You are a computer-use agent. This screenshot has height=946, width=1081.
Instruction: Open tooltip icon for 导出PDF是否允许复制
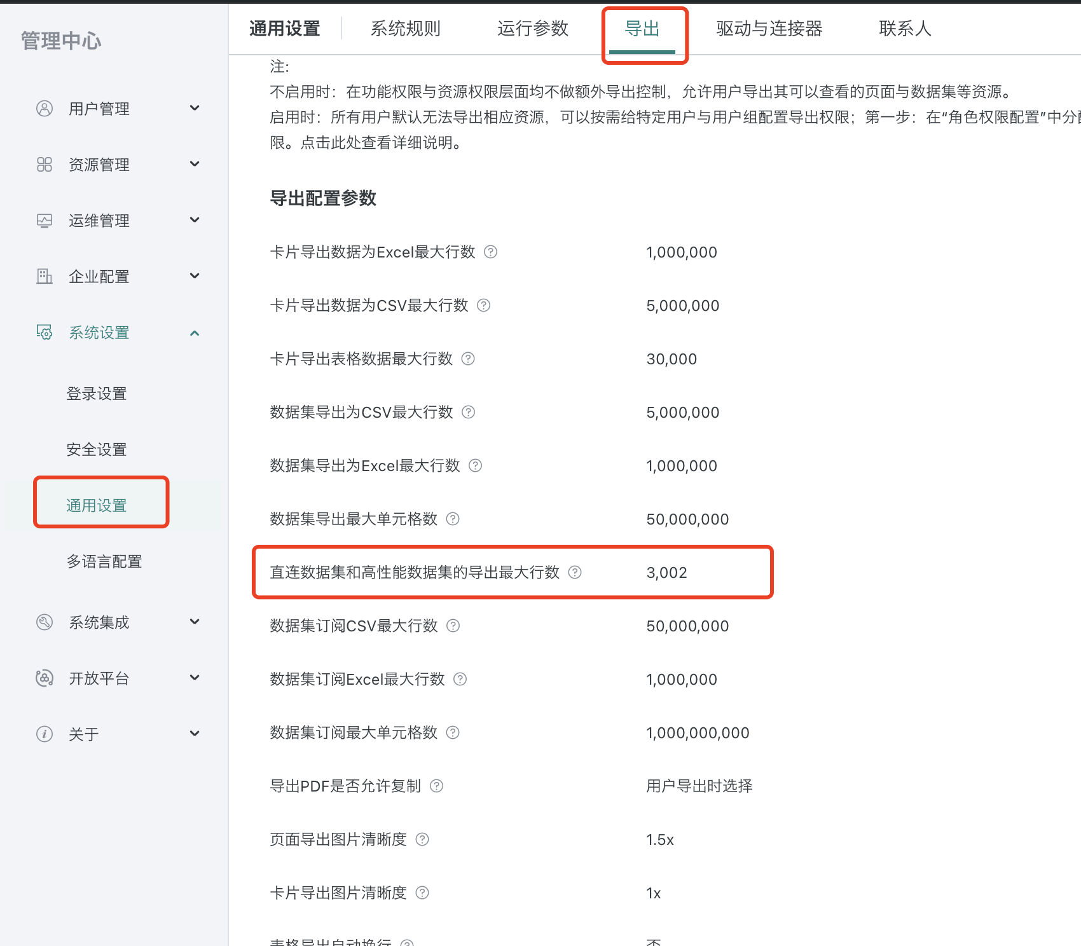(x=437, y=786)
